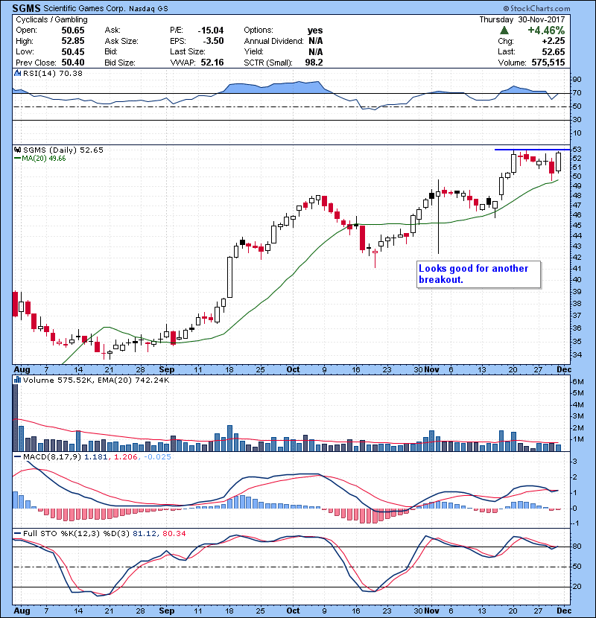This screenshot has width=596, height=618.
Task: Click the green up-triangle change icon
Action: (504, 31)
